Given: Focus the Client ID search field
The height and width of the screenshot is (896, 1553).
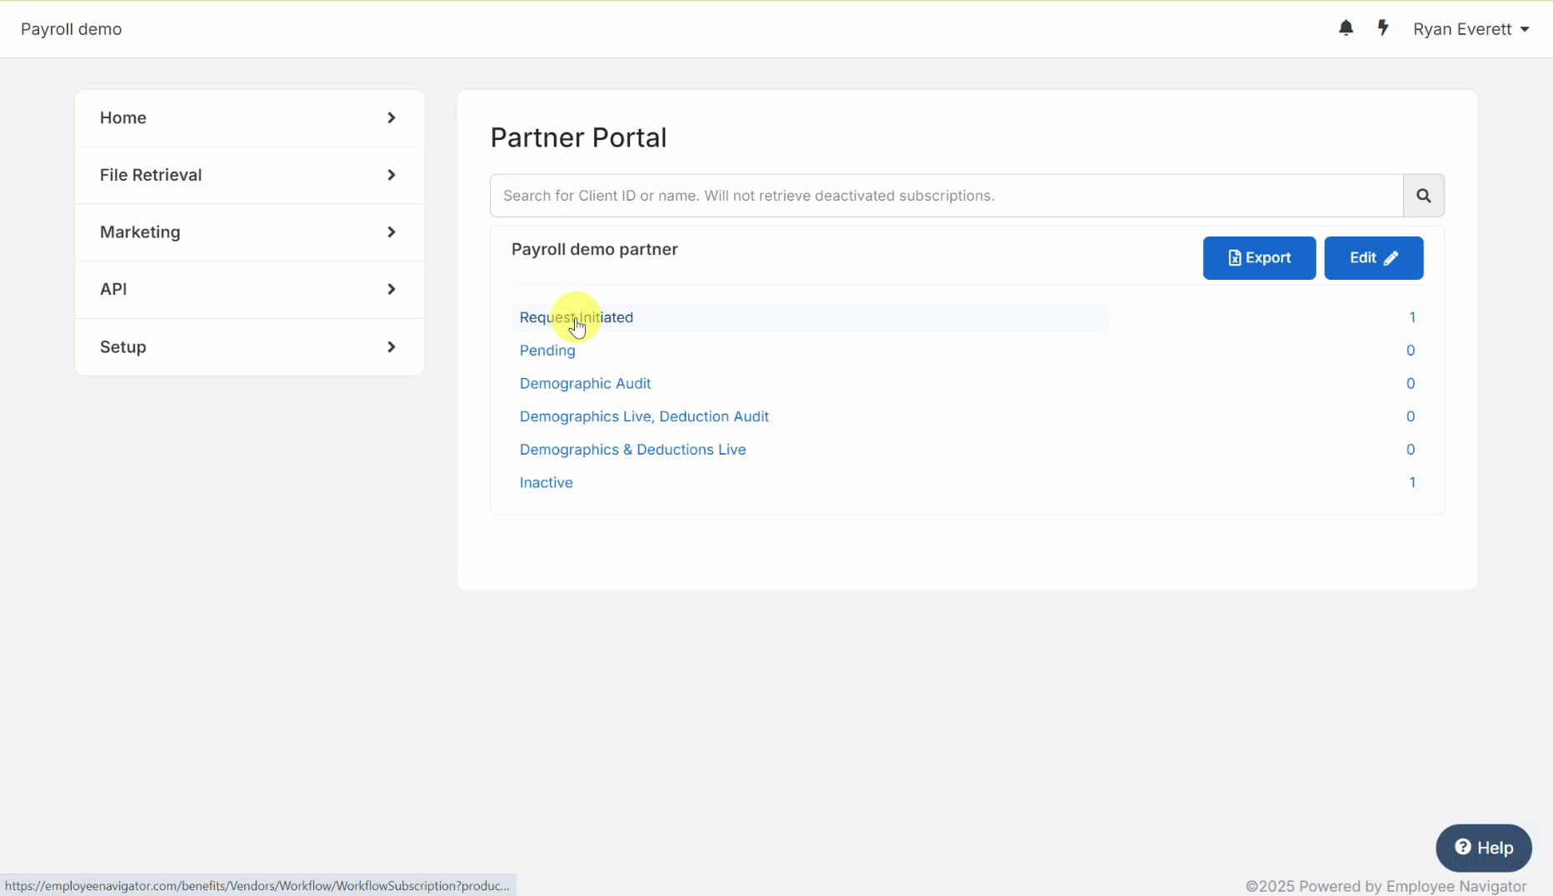Looking at the screenshot, I should coord(946,196).
